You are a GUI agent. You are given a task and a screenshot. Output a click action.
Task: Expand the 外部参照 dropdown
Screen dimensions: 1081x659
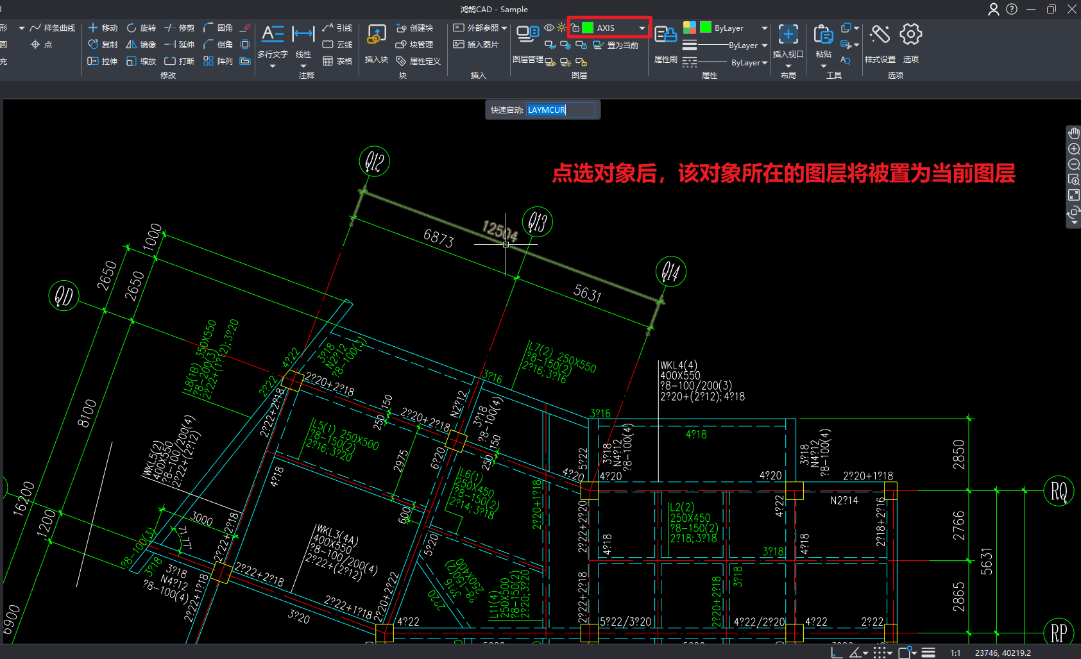click(504, 28)
